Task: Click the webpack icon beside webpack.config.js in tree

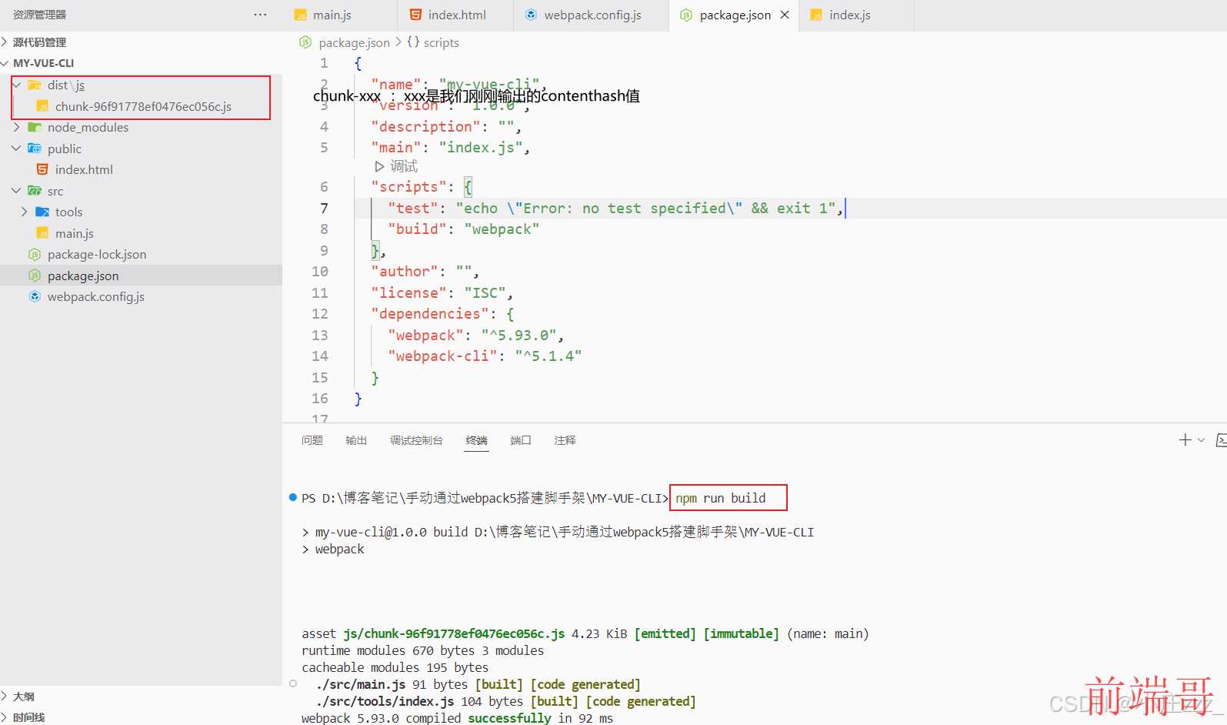Action: tap(35, 296)
